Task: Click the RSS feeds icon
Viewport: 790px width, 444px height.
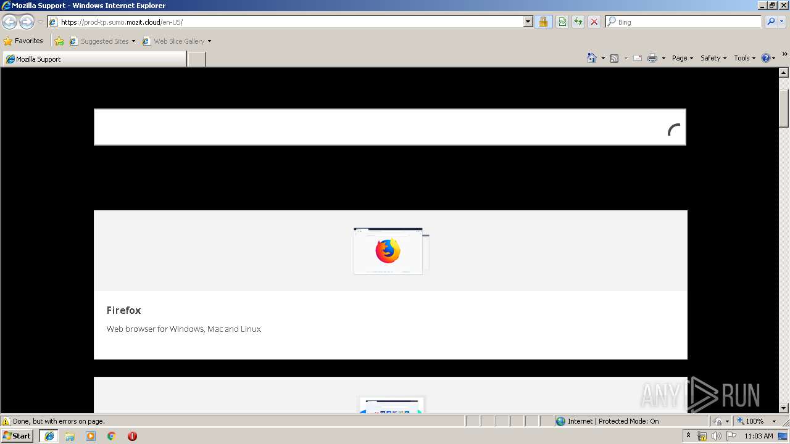Action: (614, 58)
